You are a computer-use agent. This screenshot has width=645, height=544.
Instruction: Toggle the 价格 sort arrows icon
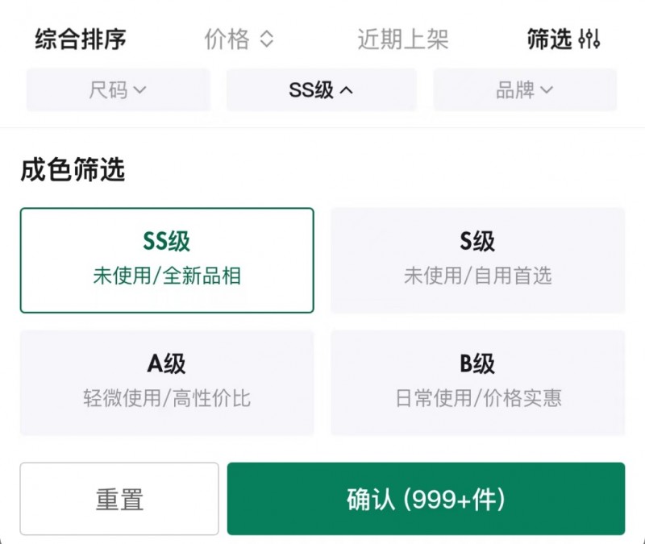coord(267,39)
